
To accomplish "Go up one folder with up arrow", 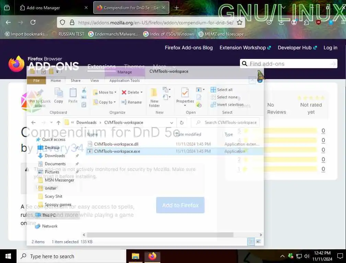I will (58, 123).
